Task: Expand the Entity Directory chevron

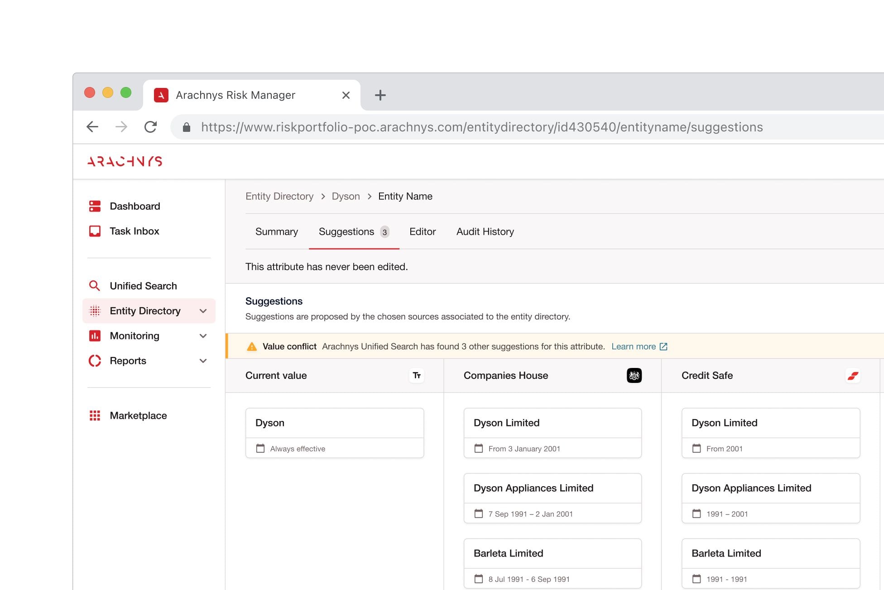Action: coord(203,311)
